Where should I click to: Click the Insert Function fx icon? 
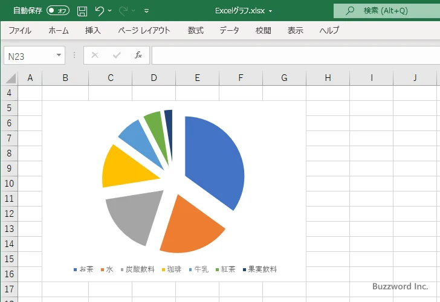pos(138,55)
